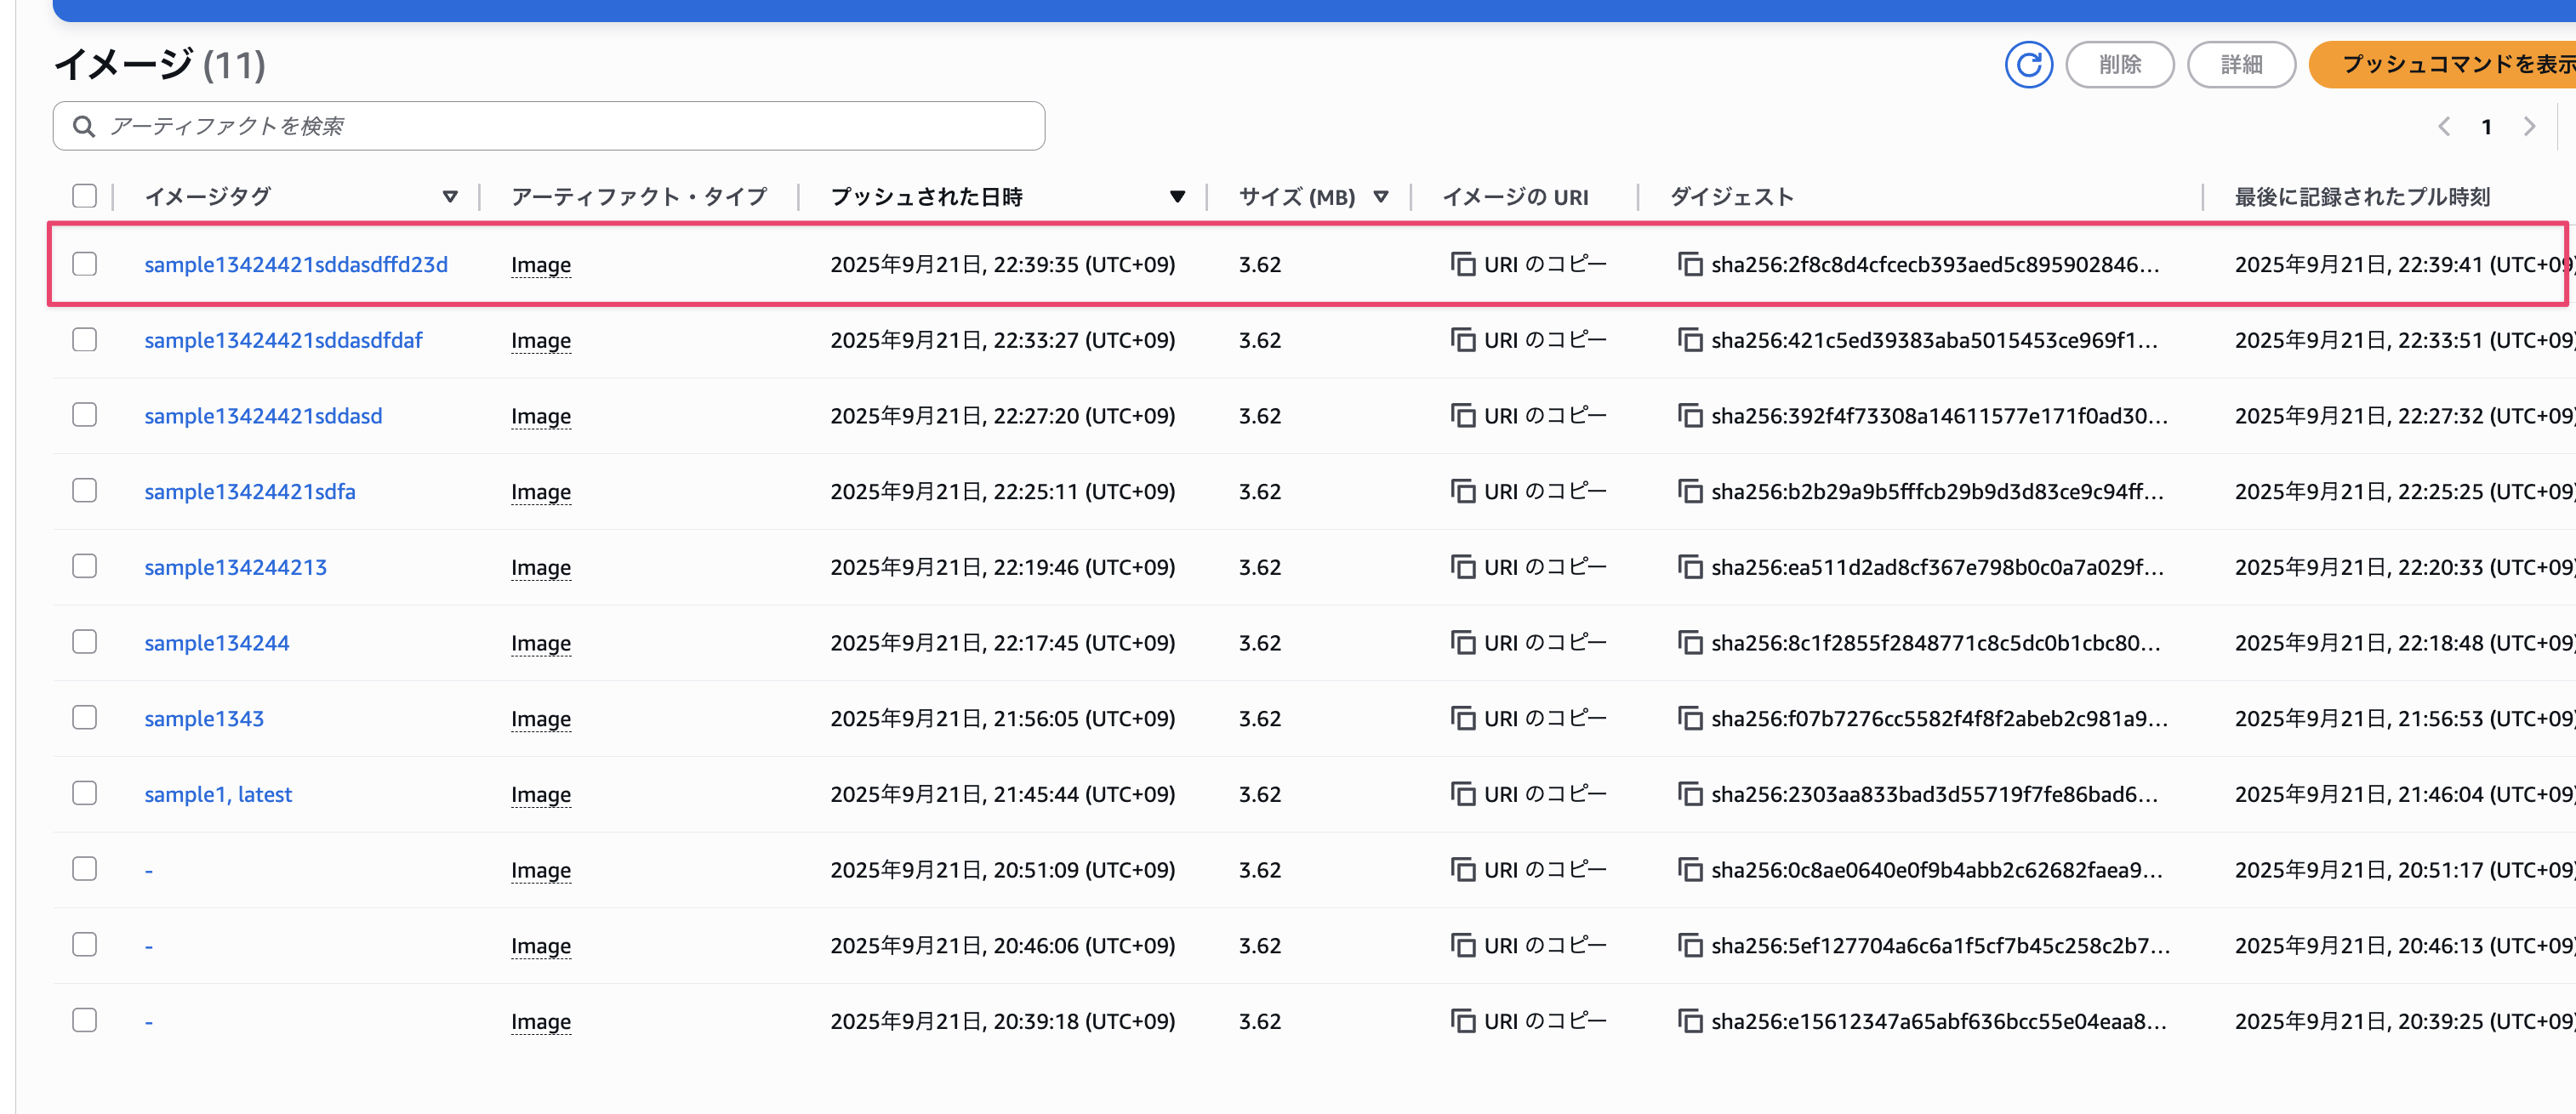Check the select-all header checkbox
The width and height of the screenshot is (2576, 1114).
tap(85, 196)
